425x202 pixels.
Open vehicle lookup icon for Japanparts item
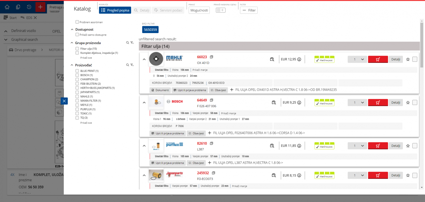coord(274,175)
